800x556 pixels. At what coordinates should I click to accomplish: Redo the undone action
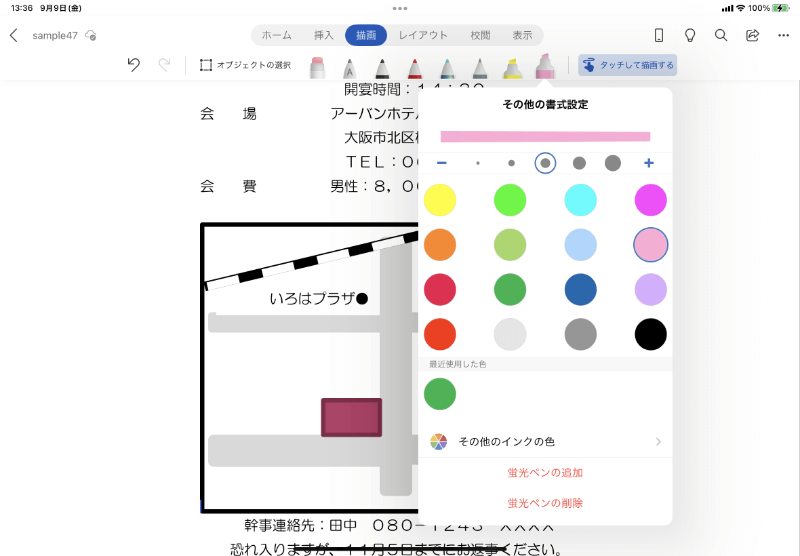[164, 65]
